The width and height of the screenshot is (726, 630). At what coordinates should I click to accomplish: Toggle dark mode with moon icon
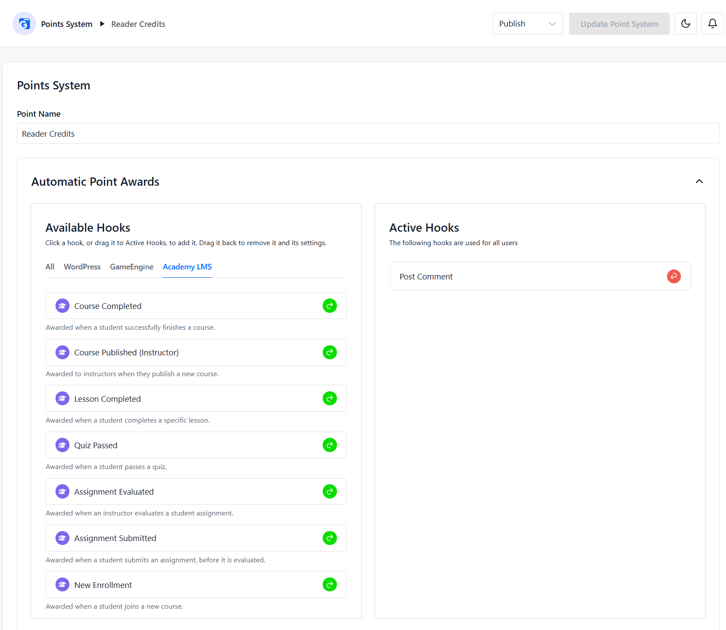pyautogui.click(x=685, y=23)
